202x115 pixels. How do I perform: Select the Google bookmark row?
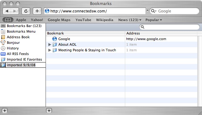[x=122, y=39]
